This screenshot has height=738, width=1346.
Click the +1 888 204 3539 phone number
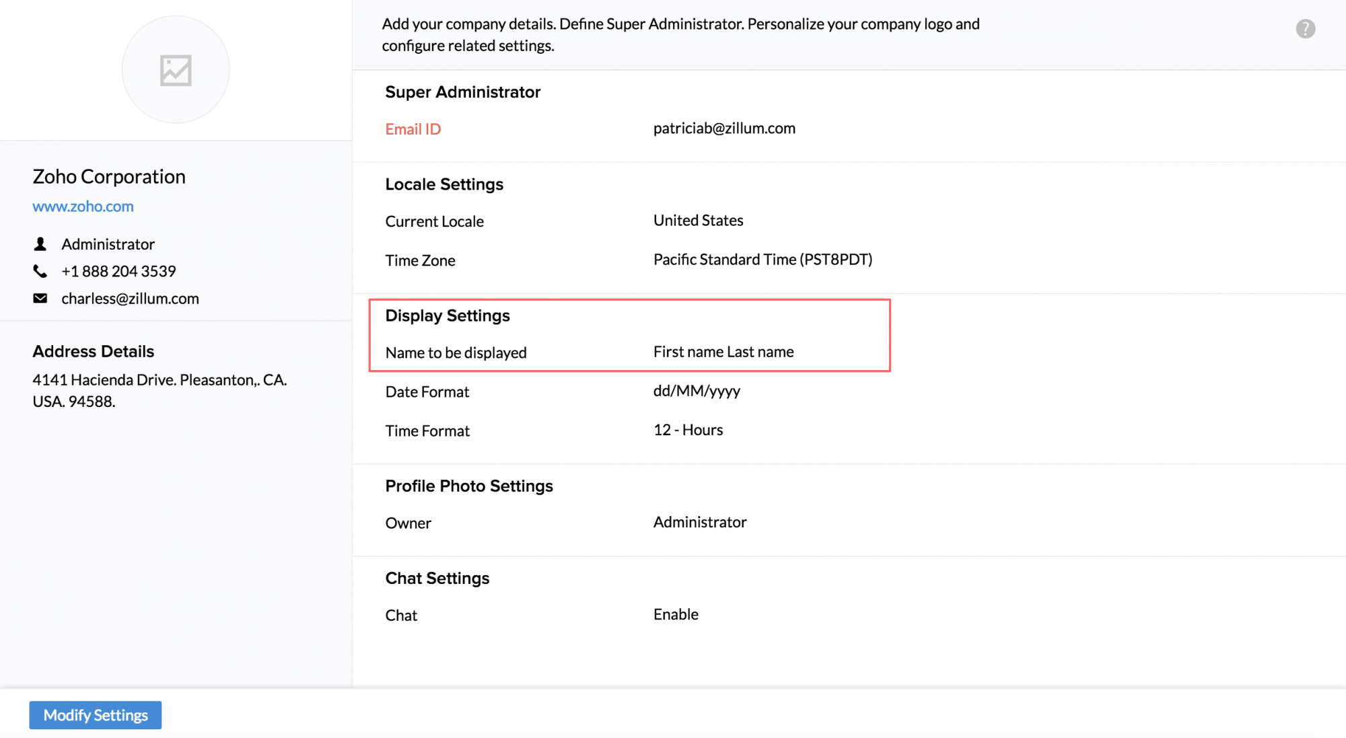[118, 271]
